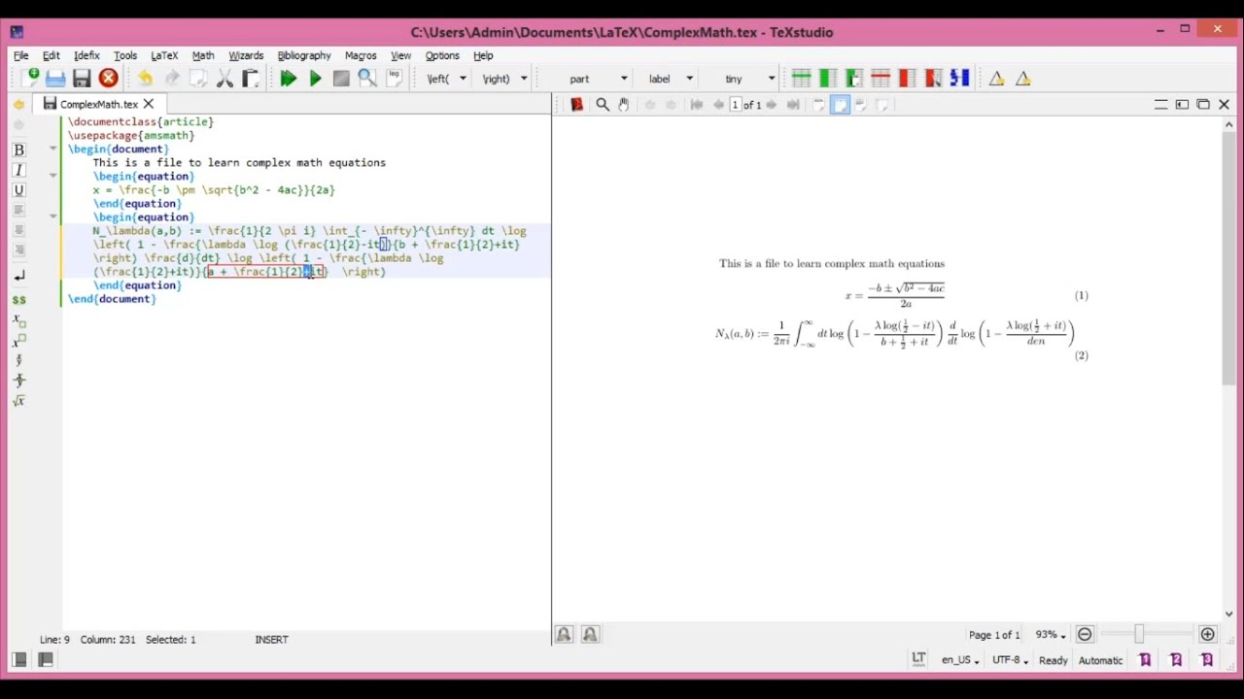
Task: Build and view with double green arrow
Action: [x=288, y=79]
